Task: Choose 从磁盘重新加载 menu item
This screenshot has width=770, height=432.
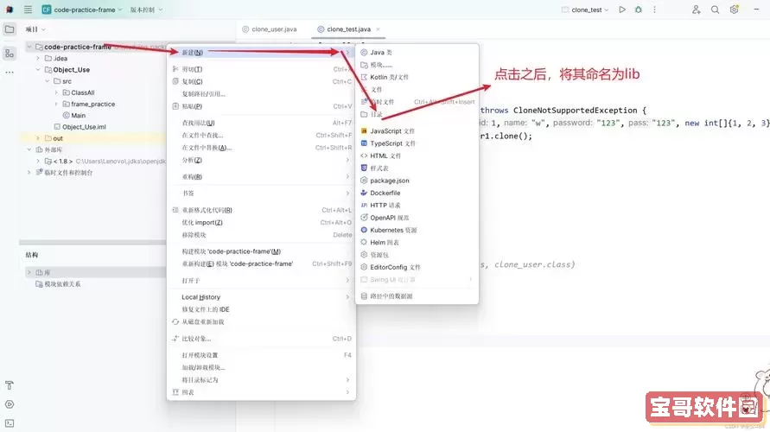Action: (x=261, y=322)
